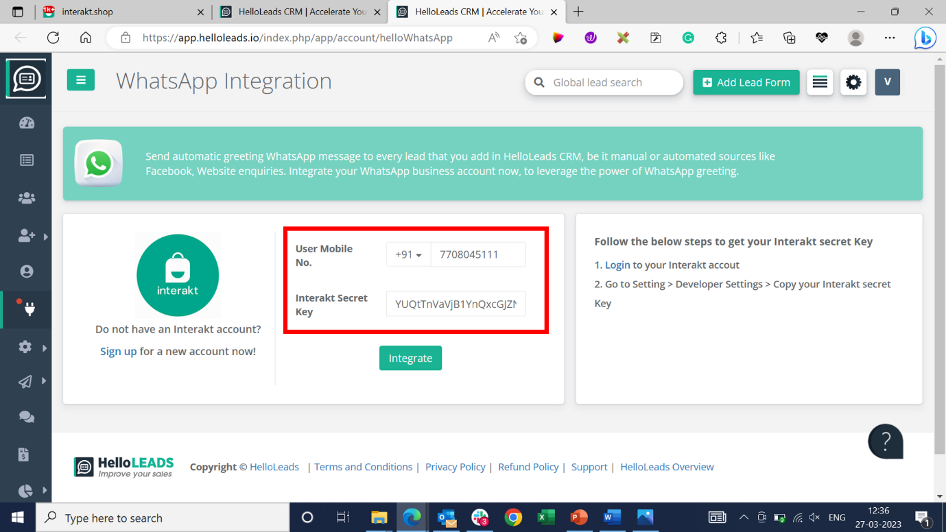Open the add user sidebar icon
946x532 pixels.
(x=26, y=236)
